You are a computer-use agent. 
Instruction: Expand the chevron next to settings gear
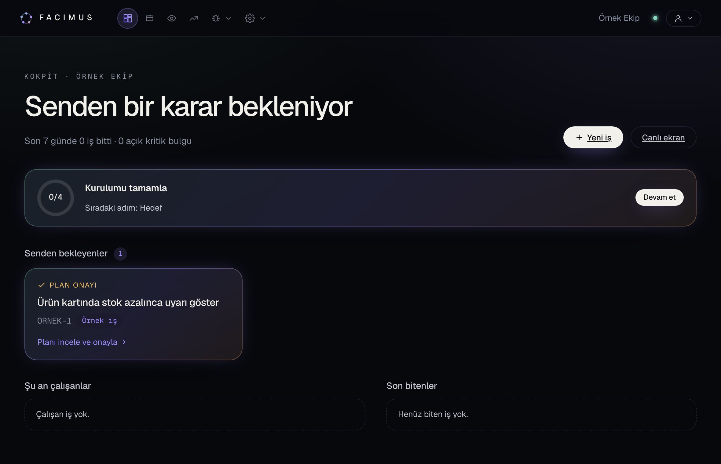[x=263, y=18]
